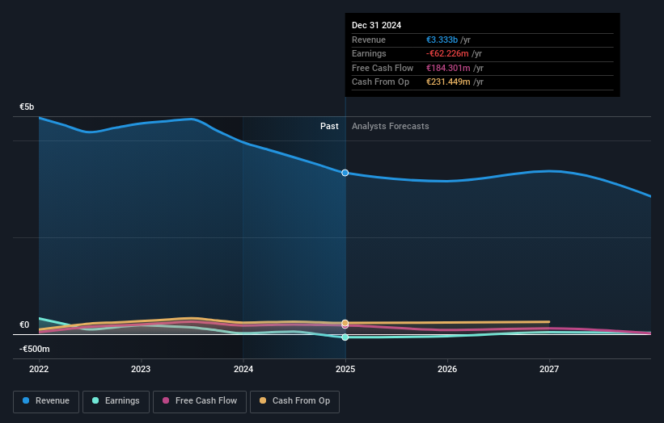Click the Dec 31 2024 tooltip date
The image size is (664, 423).
pos(376,25)
